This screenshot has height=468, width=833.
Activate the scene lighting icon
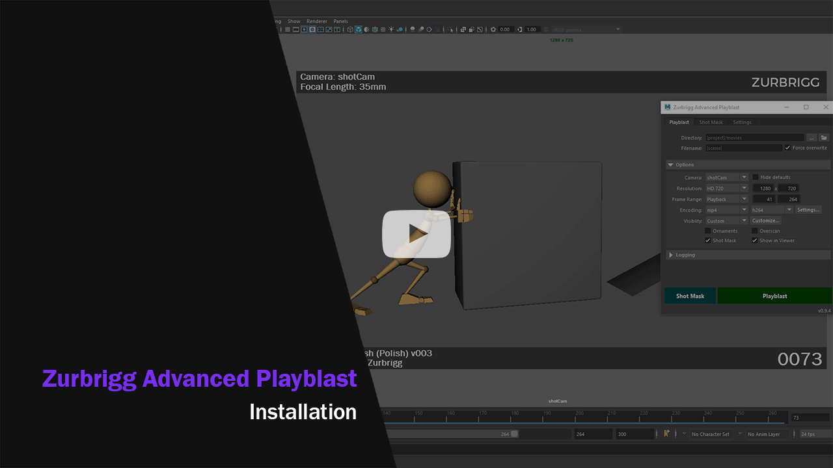[x=390, y=29]
